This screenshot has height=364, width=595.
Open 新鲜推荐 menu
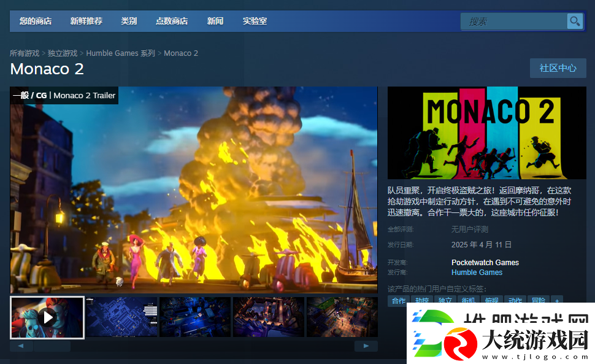[86, 21]
